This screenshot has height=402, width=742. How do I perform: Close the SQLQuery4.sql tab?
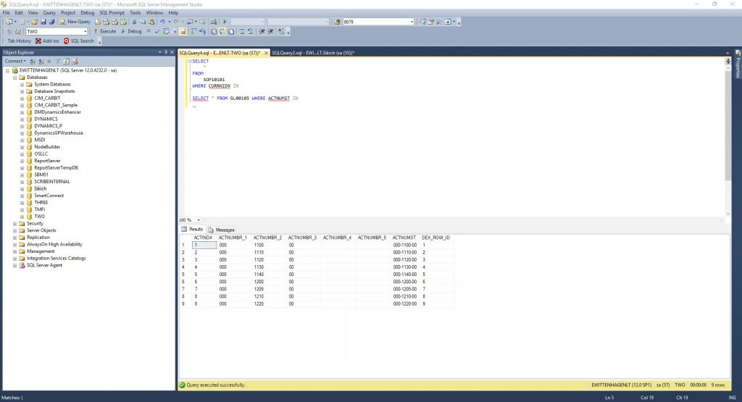coord(265,53)
